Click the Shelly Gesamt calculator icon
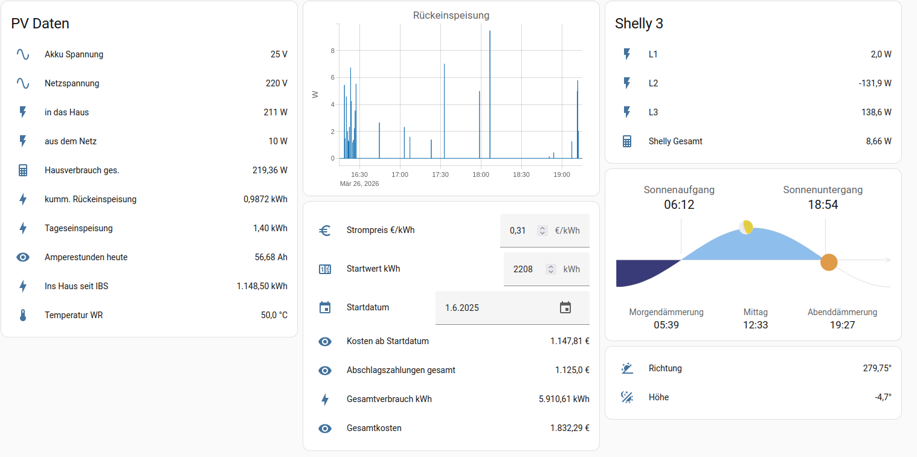This screenshot has height=457, width=917. coord(627,141)
